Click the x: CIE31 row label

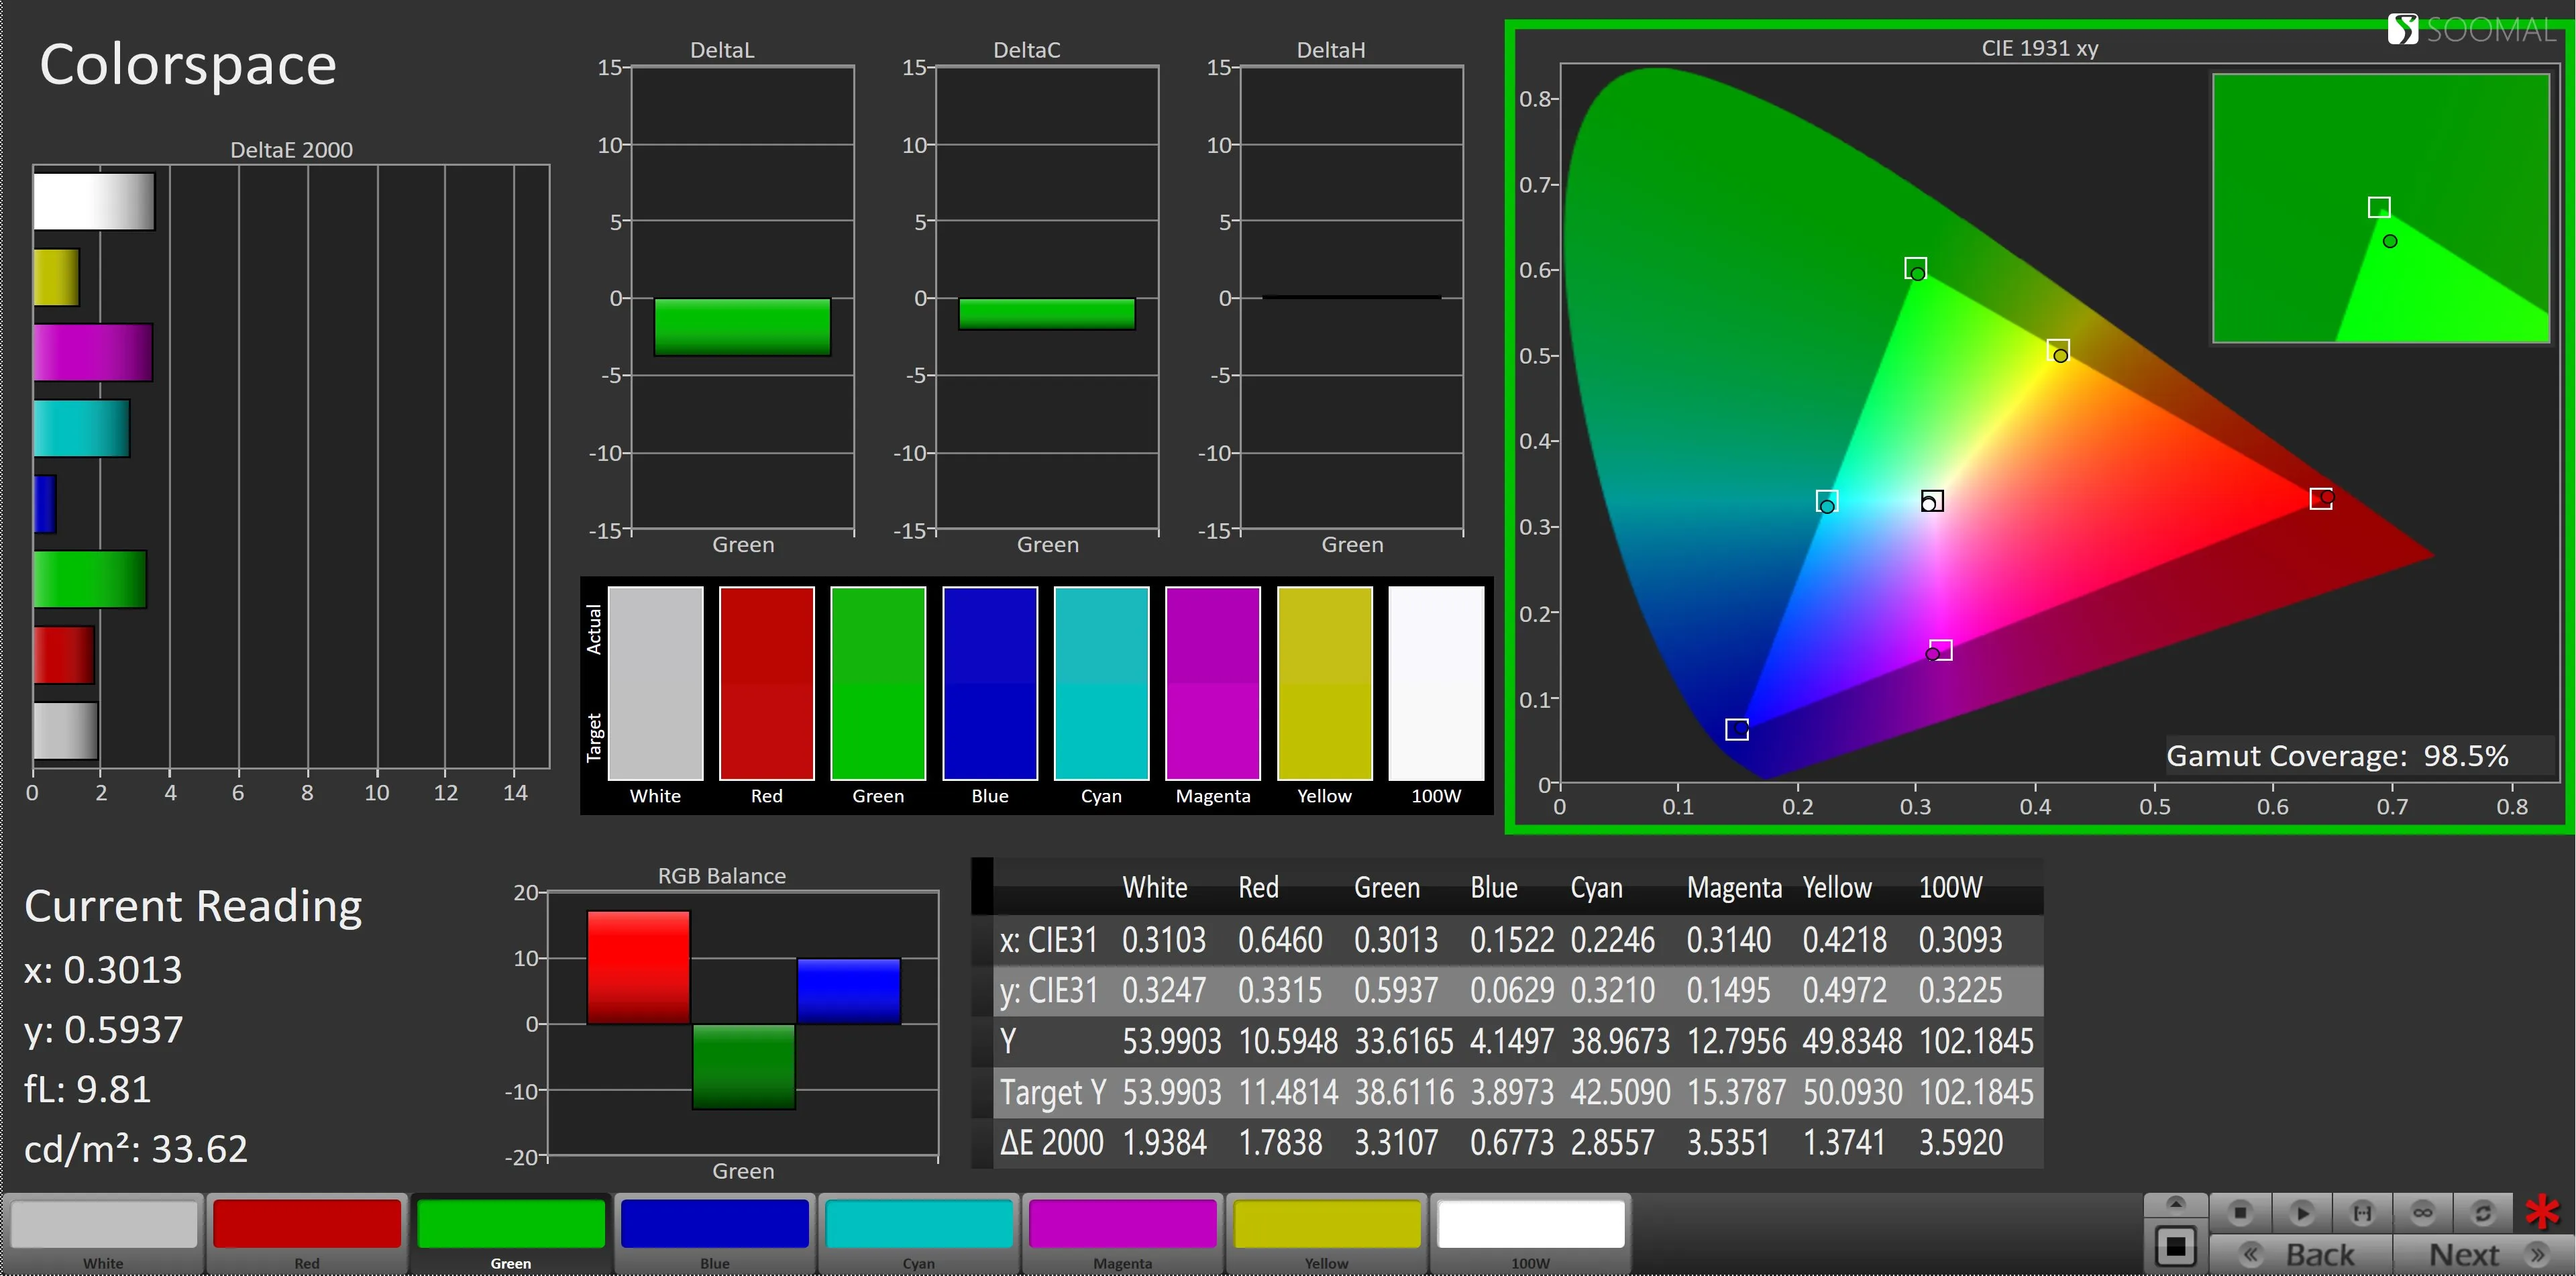1048,940
